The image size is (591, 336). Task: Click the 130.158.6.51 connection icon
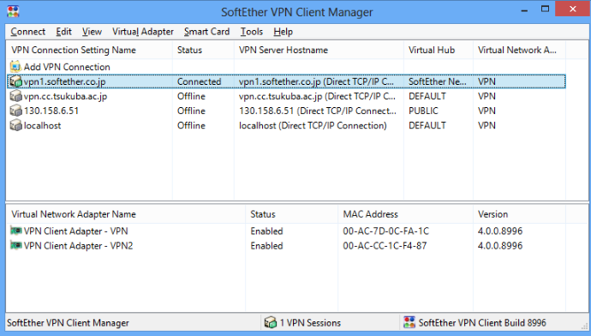click(x=15, y=111)
